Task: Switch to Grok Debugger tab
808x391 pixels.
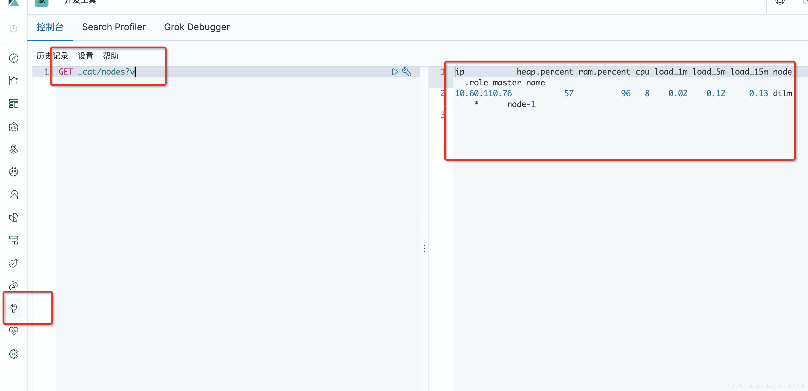Action: pyautogui.click(x=197, y=27)
